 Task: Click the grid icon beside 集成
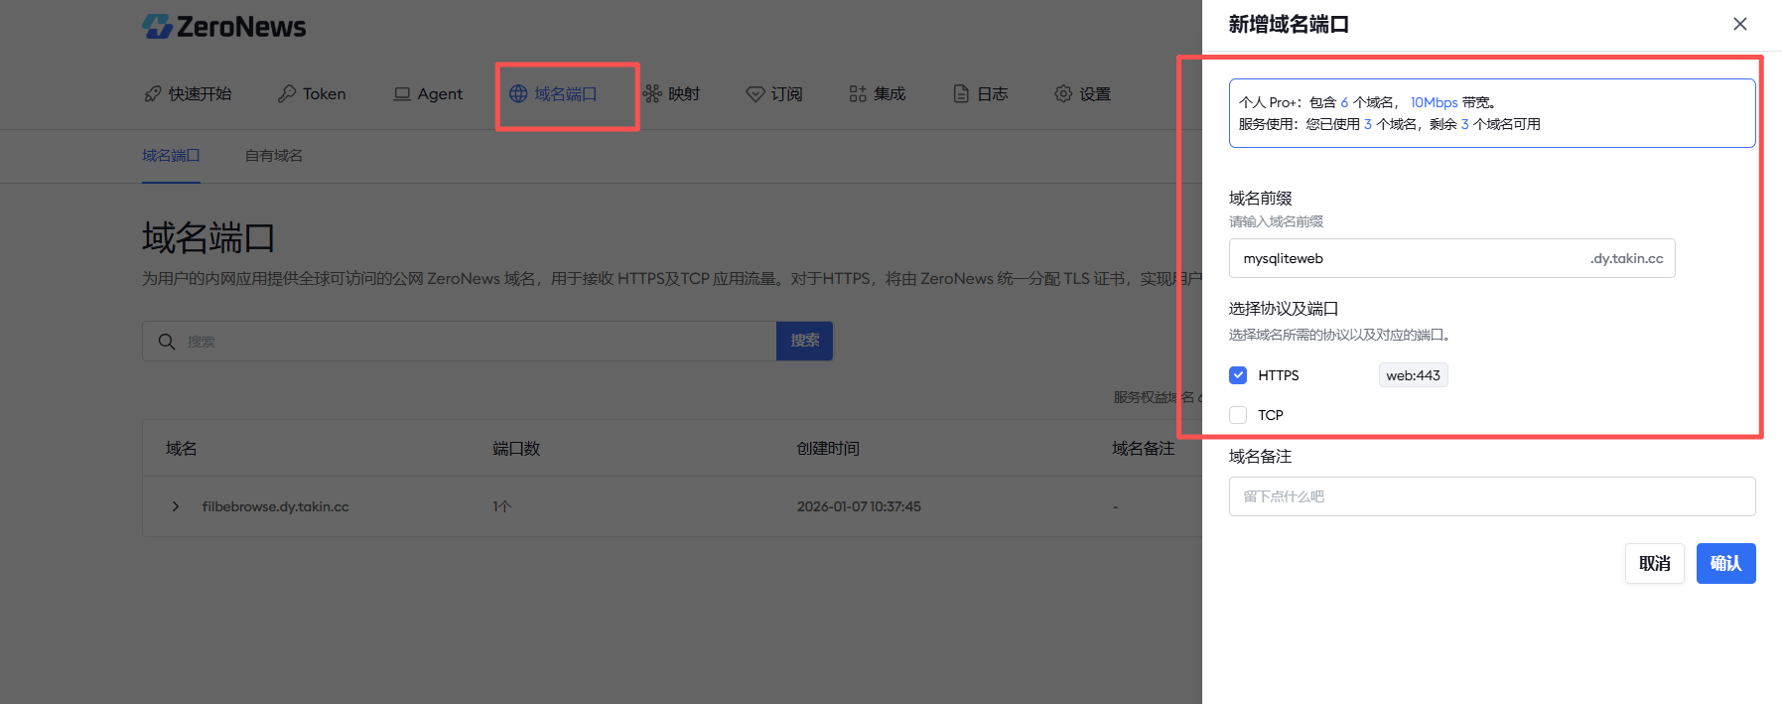[858, 93]
